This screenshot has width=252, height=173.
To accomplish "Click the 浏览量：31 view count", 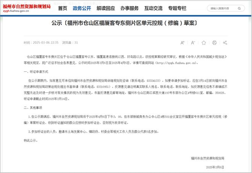I will pos(70,43).
